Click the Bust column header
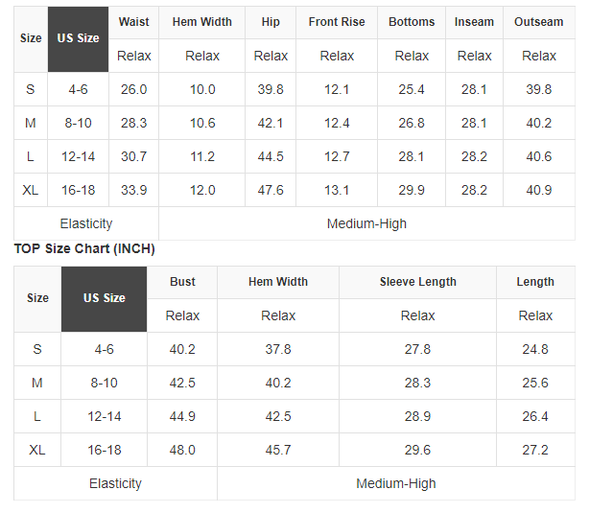 tap(182, 282)
